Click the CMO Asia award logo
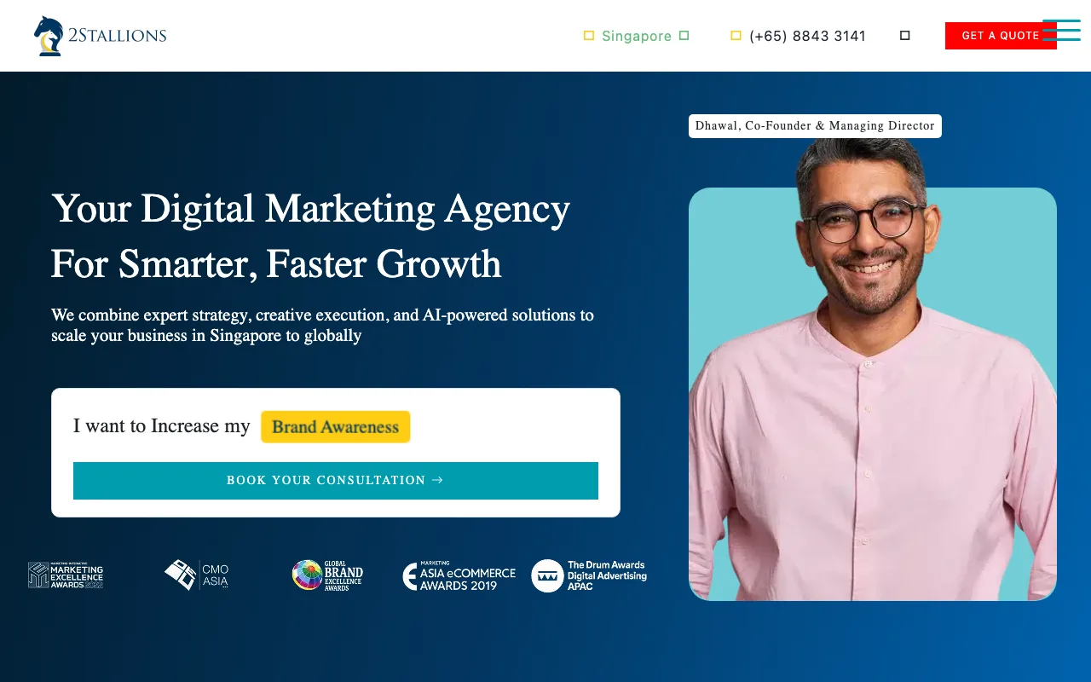This screenshot has height=682, width=1091. 197,575
